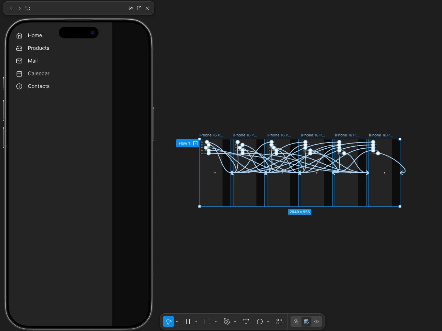Go to Calendar in preview menu

38,73
